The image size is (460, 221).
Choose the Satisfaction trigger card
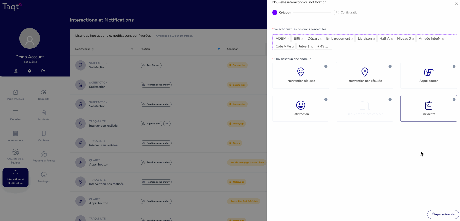[301, 108]
